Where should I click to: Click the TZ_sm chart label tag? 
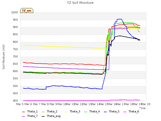click(x=27, y=11)
